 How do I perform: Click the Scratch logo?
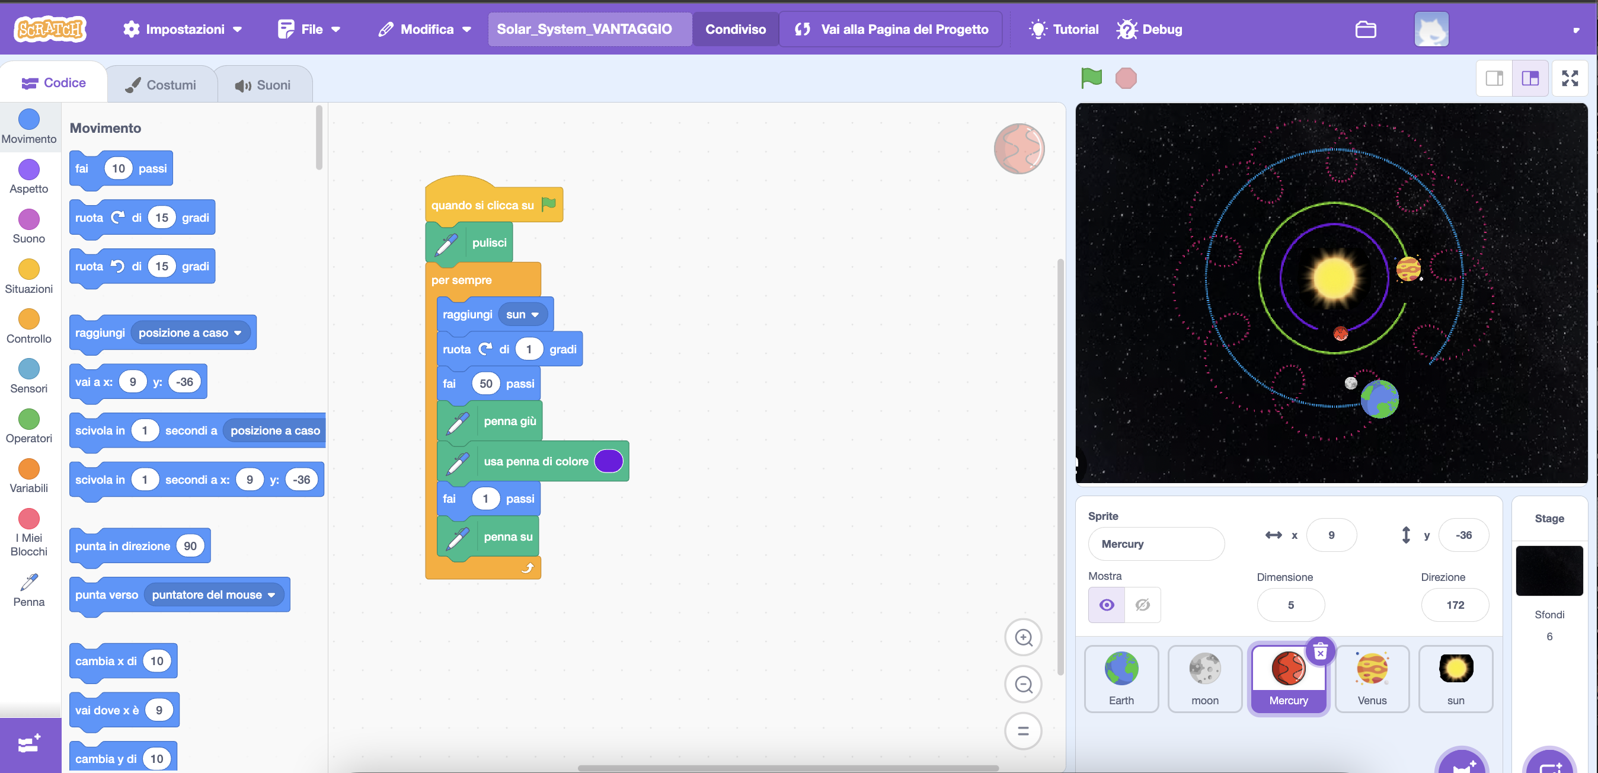pyautogui.click(x=50, y=28)
